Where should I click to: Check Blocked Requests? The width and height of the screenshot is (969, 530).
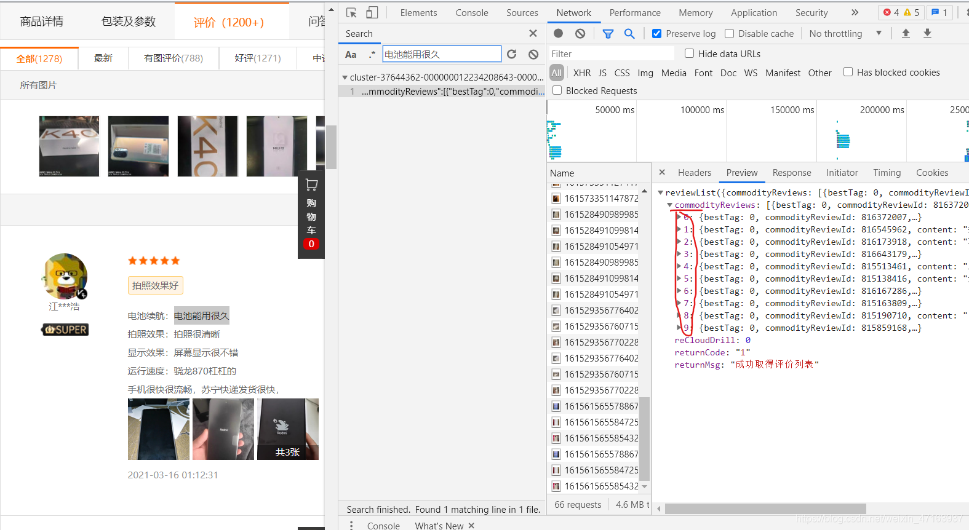coord(557,90)
